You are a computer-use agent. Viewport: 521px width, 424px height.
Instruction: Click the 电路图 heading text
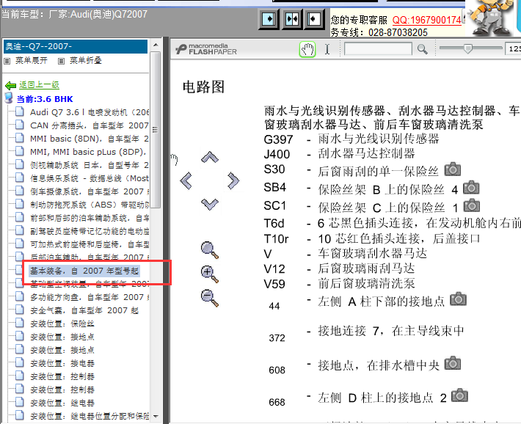pyautogui.click(x=203, y=87)
